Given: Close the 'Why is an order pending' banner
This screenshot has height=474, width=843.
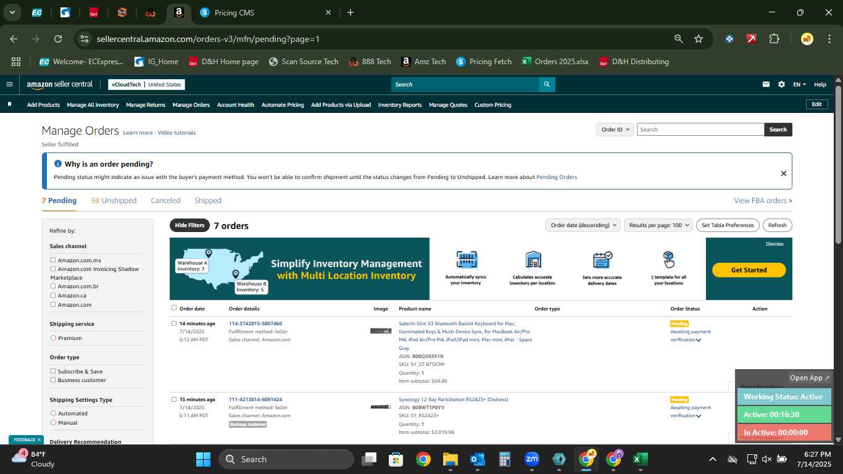Looking at the screenshot, I should tap(783, 173).
